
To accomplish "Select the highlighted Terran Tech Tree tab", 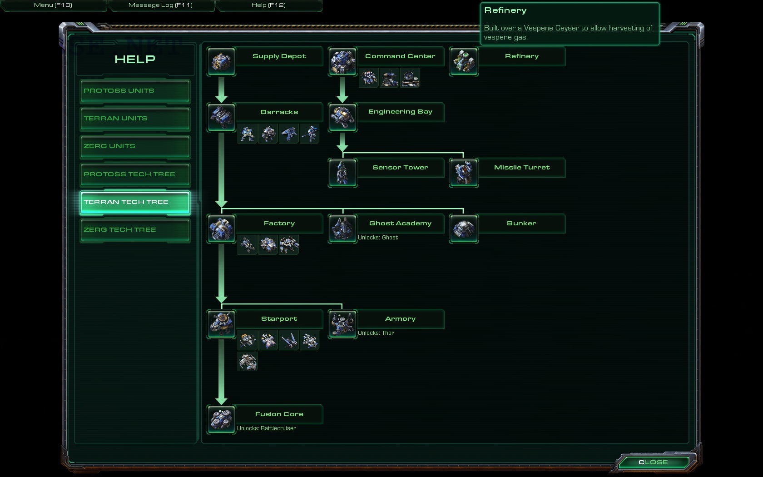I will coord(135,202).
